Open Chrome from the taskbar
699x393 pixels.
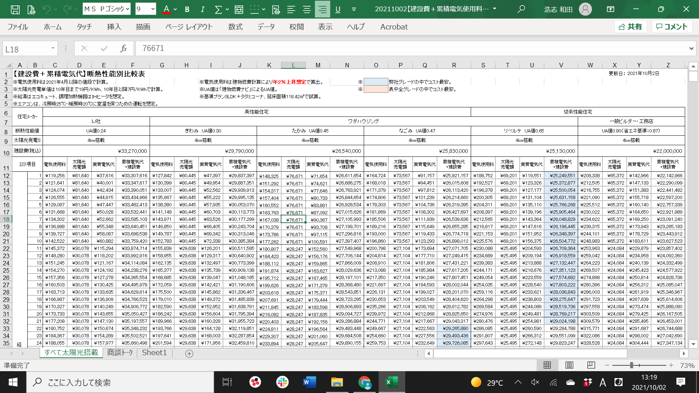(364, 382)
